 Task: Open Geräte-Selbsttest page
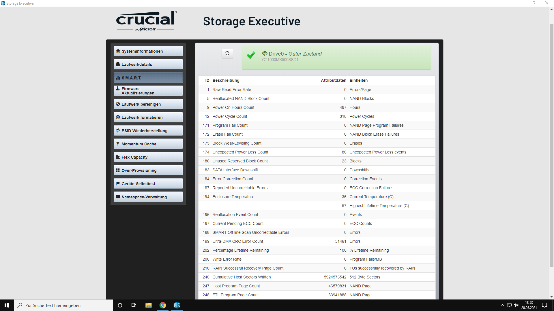tap(148, 184)
